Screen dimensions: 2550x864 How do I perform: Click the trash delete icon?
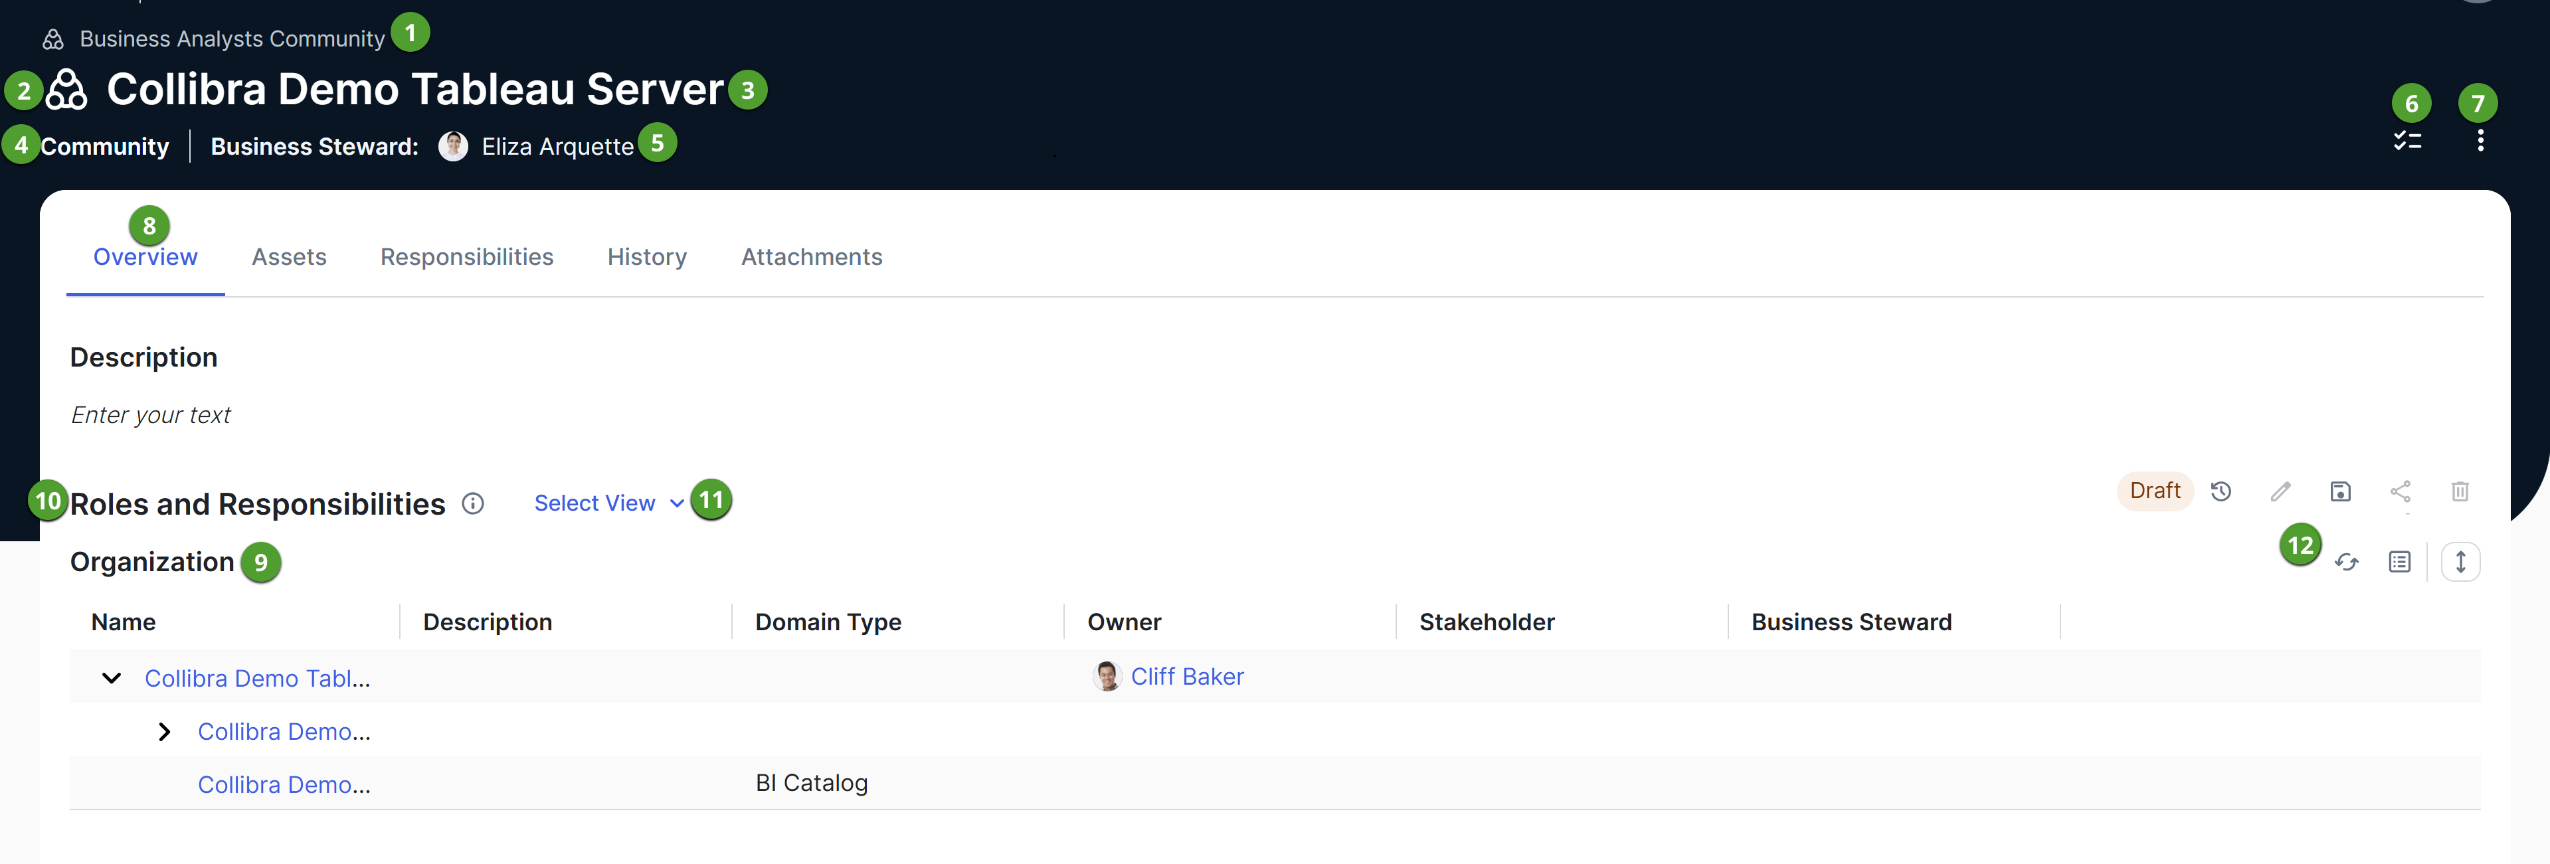click(x=2461, y=491)
